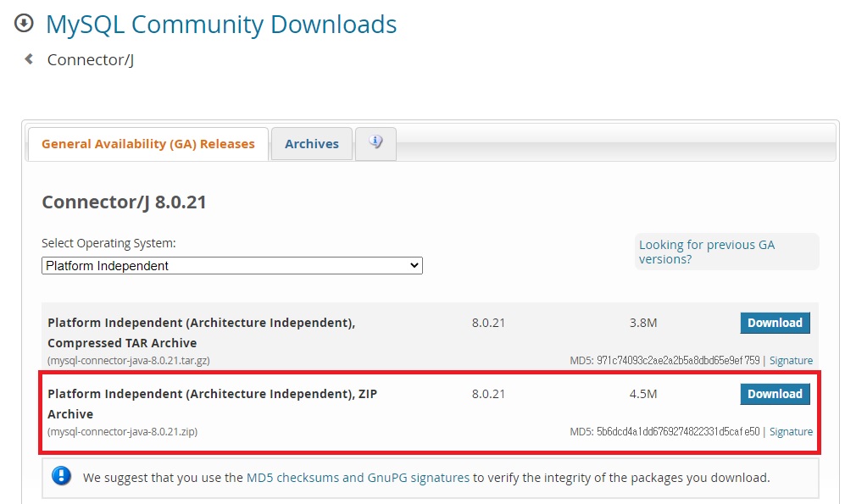This screenshot has height=504, width=845.
Task: Click the 3.8M file size value
Action: (x=643, y=323)
